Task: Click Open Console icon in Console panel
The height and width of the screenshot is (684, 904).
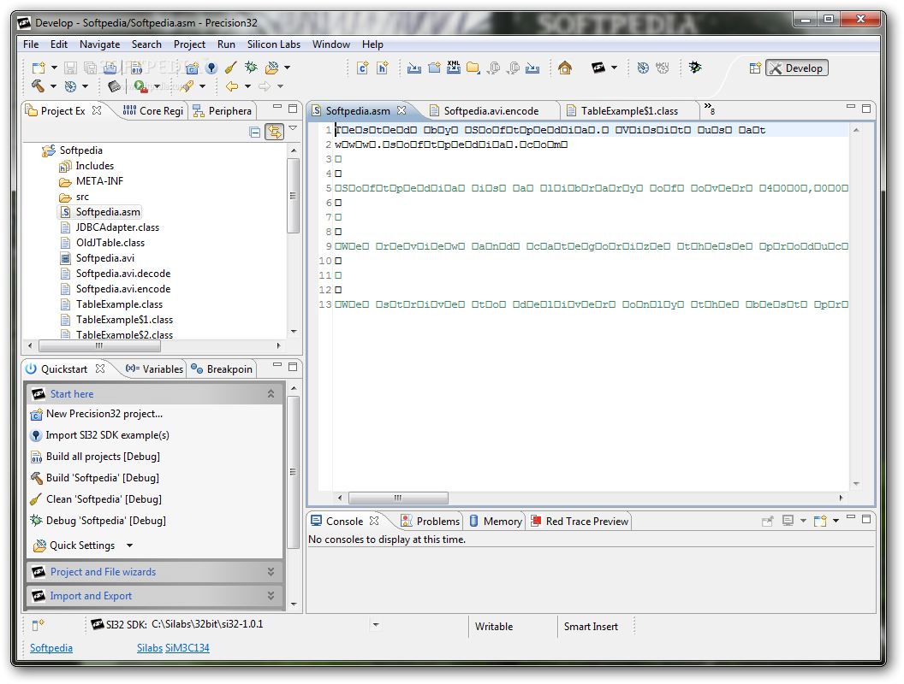Action: (x=820, y=521)
